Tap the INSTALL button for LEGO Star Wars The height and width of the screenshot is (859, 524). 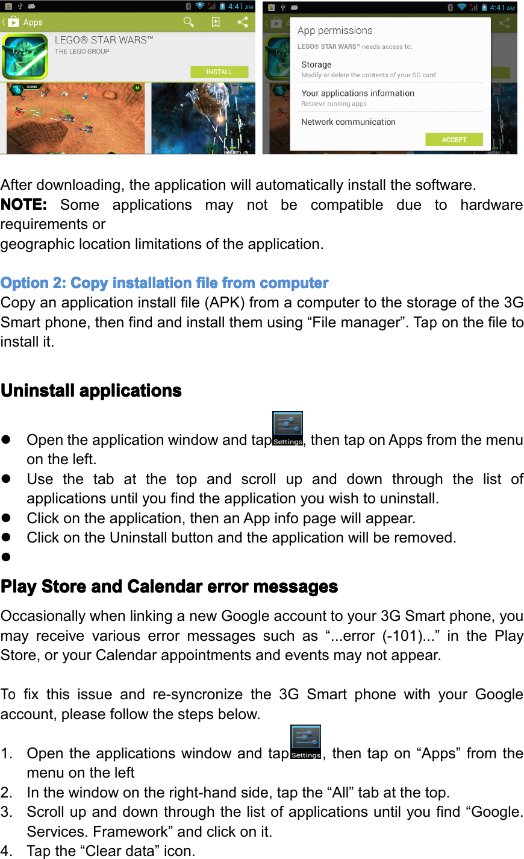click(x=219, y=71)
